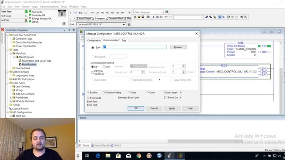Click the globe icon next to language selector
Screen dimensions: 285x160
pos(167,12)
